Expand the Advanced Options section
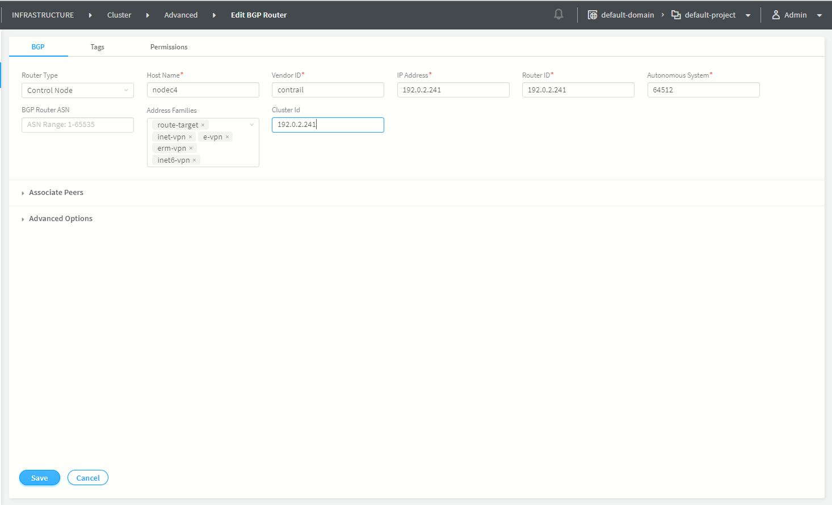832x505 pixels. tap(60, 219)
